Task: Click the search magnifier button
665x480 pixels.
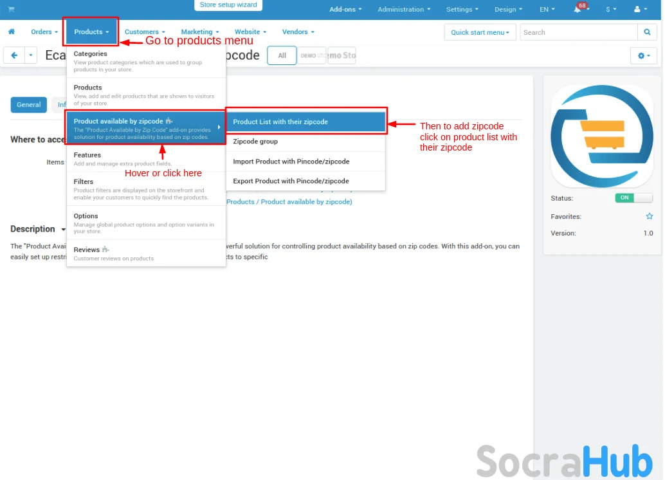Action: pyautogui.click(x=647, y=32)
